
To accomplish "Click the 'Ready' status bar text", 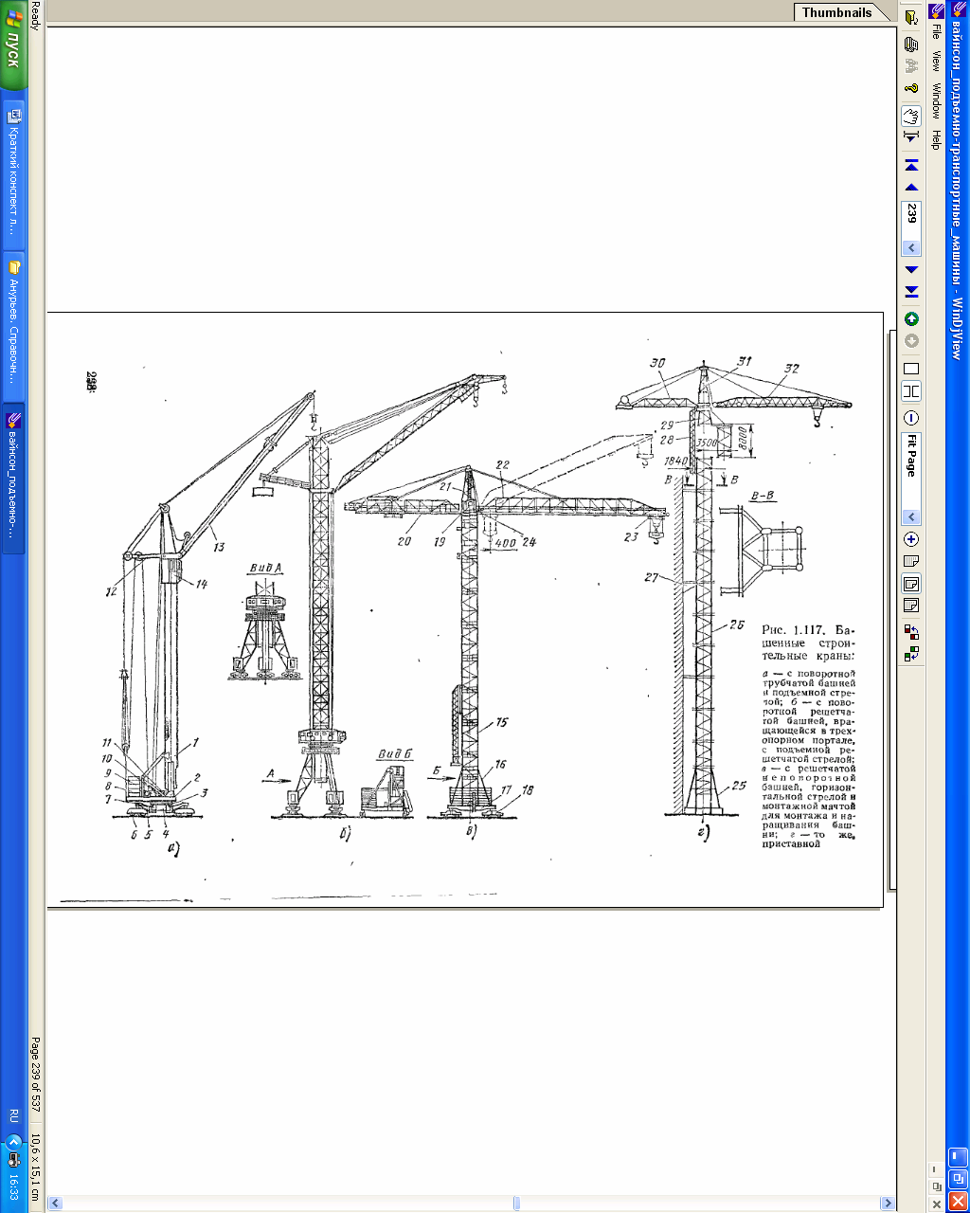I will click(x=36, y=15).
